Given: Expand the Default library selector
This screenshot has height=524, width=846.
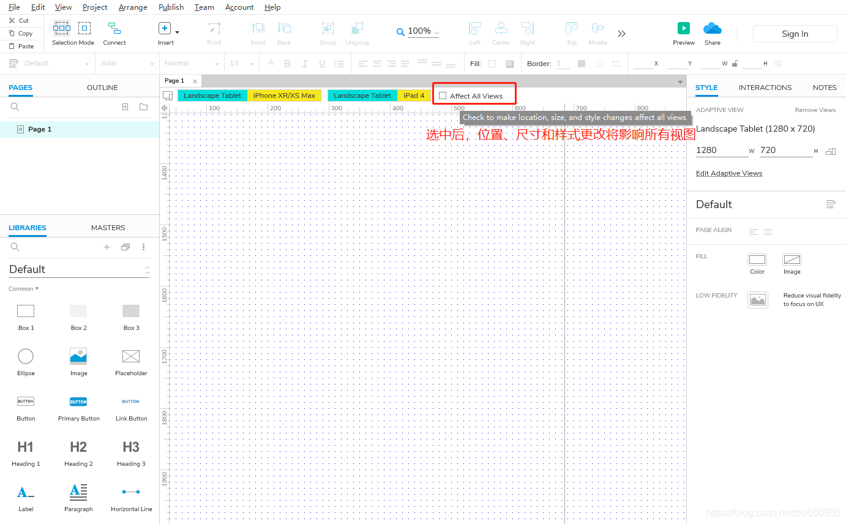Looking at the screenshot, I should click(79, 269).
